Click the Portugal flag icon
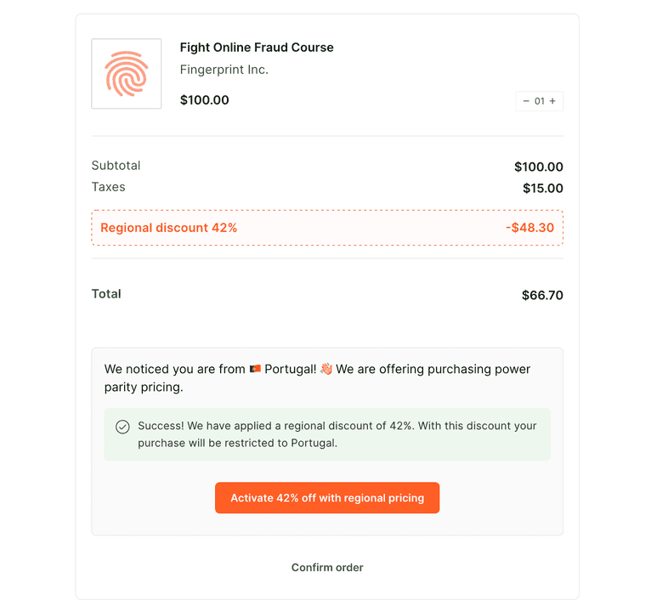The image size is (651, 606). pos(254,370)
